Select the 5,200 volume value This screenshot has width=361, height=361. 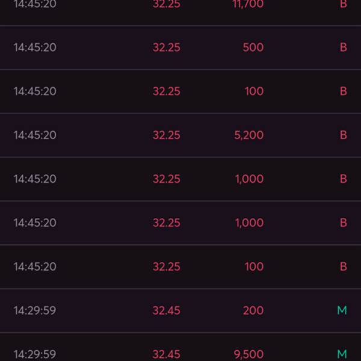249,135
